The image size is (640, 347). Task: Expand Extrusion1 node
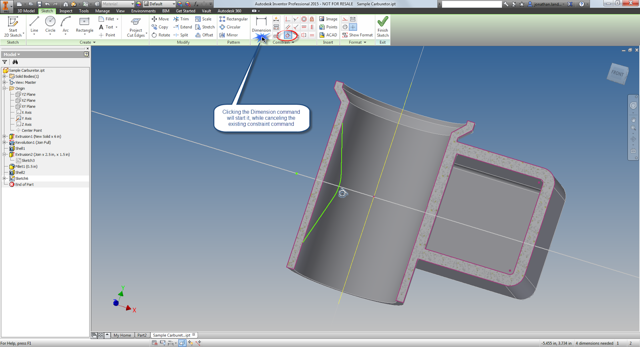click(5, 136)
